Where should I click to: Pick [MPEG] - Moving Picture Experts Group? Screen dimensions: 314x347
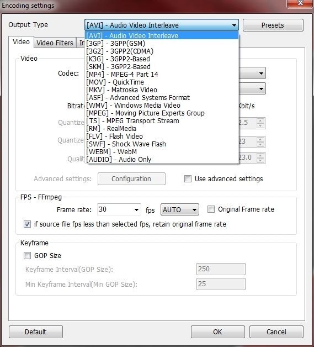point(162,113)
